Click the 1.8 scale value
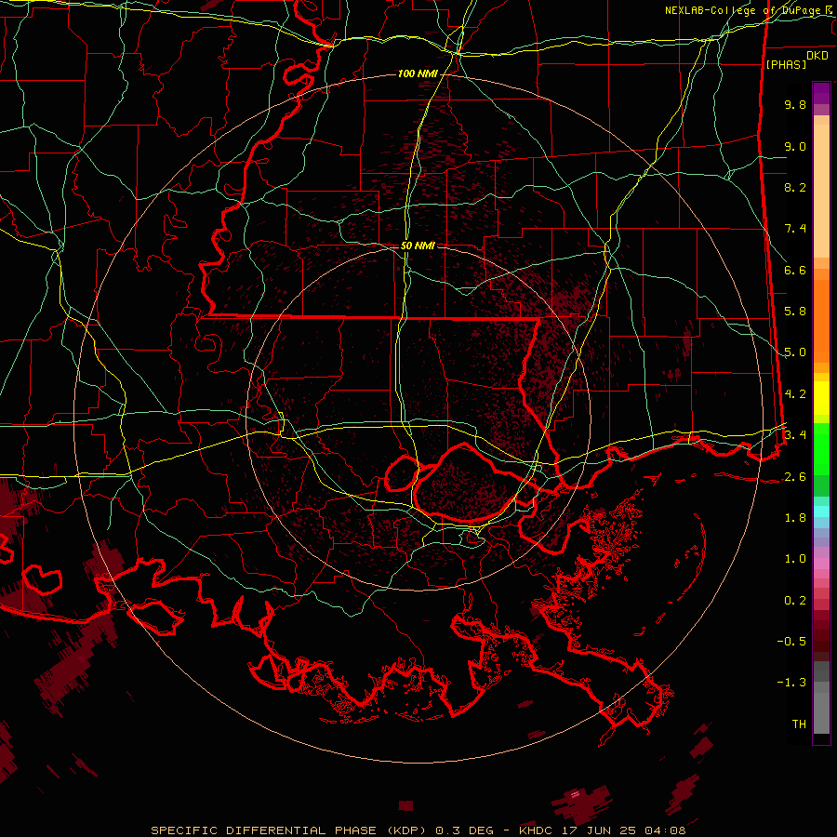Screen dimensions: 837x837 pyautogui.click(x=795, y=518)
